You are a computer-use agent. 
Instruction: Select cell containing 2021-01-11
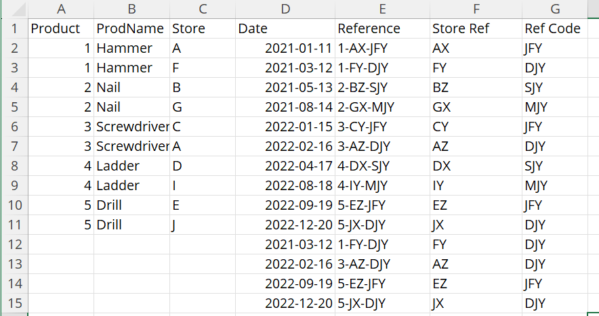[x=285, y=48]
